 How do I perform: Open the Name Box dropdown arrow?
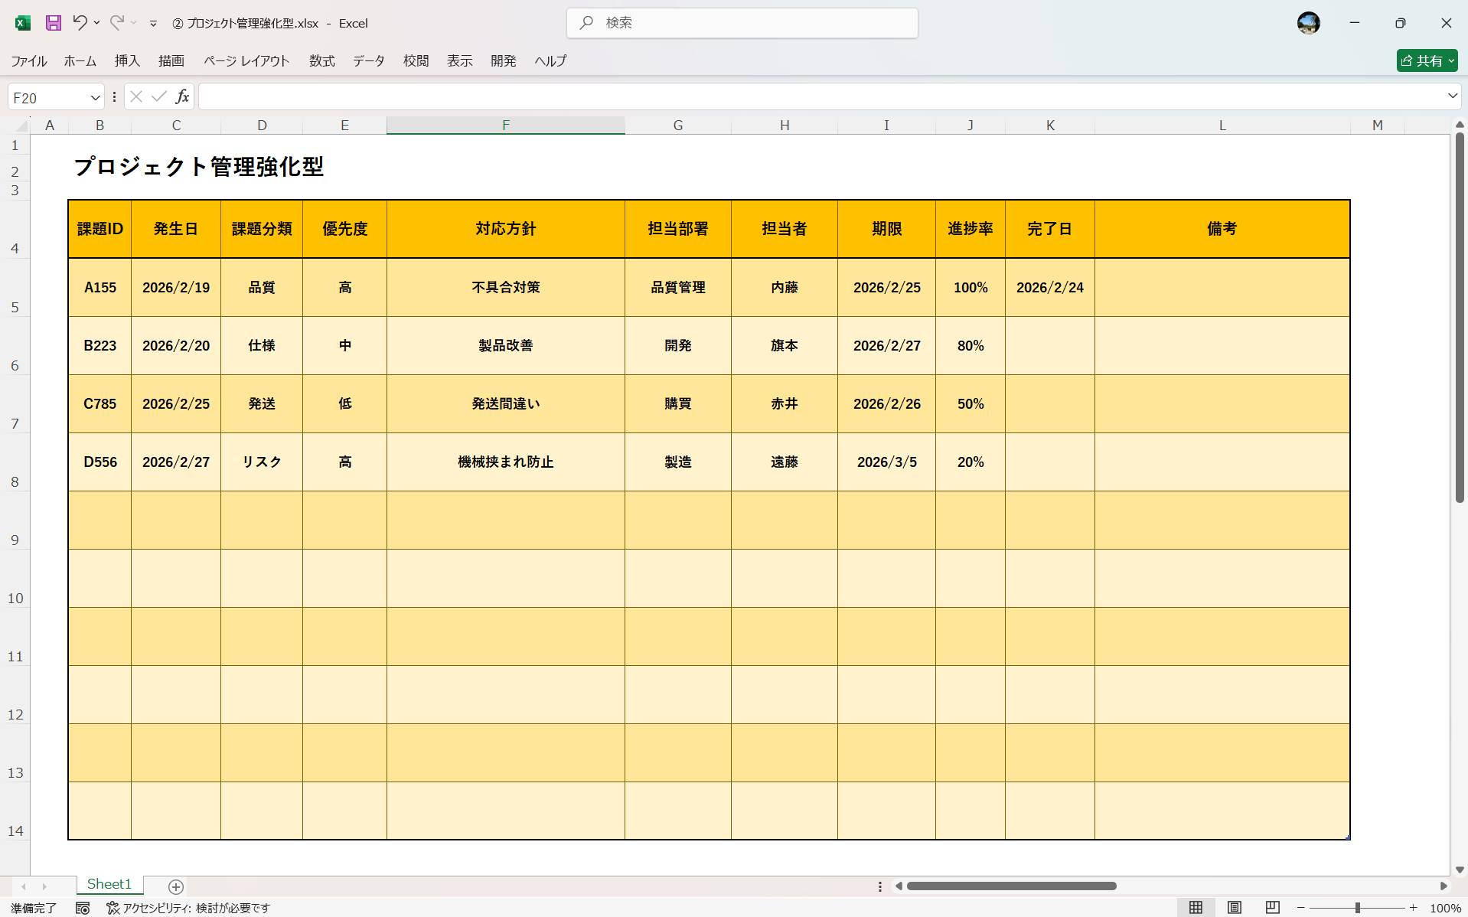[94, 96]
